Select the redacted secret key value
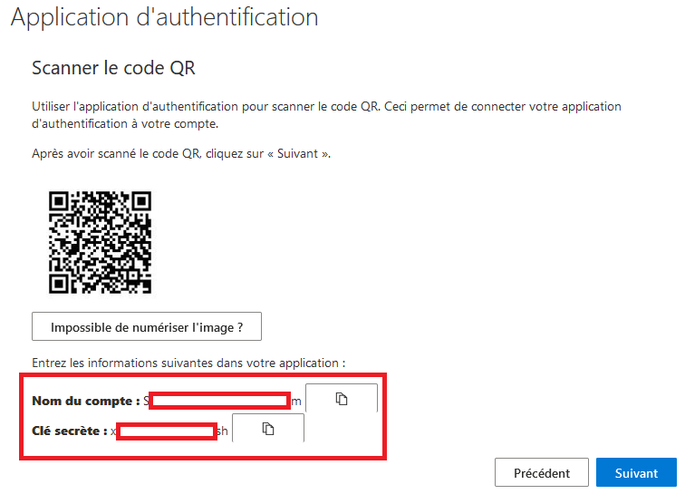This screenshot has width=685, height=494. pos(167,431)
